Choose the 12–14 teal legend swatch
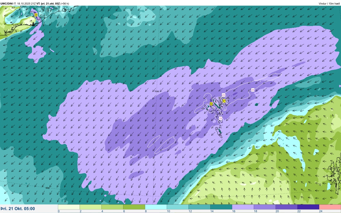 (200, 207)
